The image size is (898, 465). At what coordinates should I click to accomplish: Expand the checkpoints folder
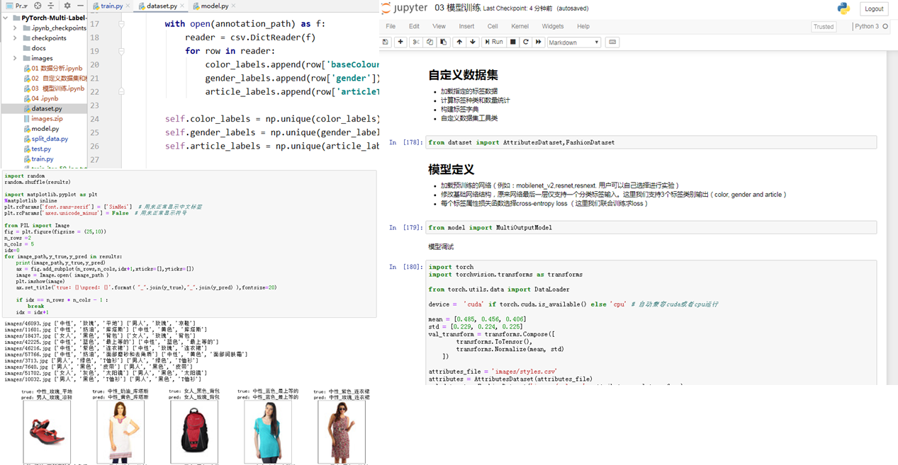click(x=15, y=38)
